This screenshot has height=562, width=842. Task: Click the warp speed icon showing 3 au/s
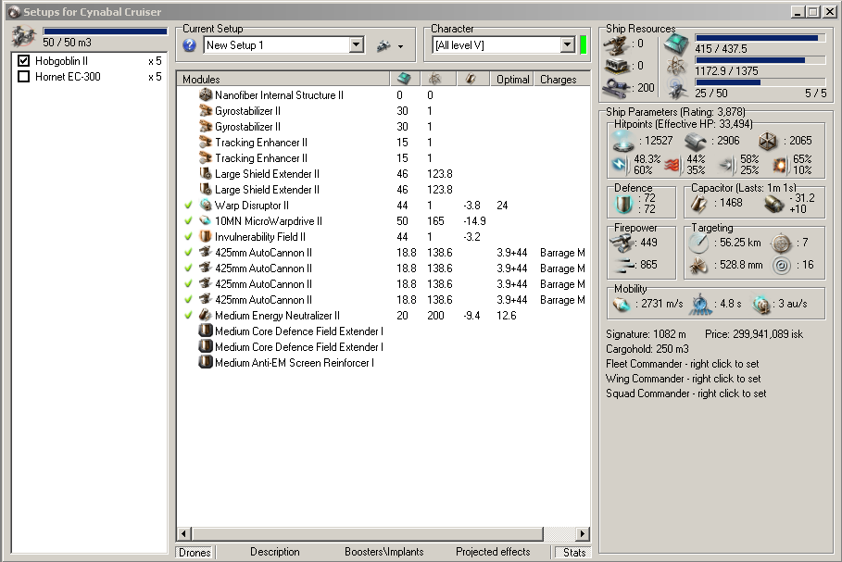click(x=761, y=305)
